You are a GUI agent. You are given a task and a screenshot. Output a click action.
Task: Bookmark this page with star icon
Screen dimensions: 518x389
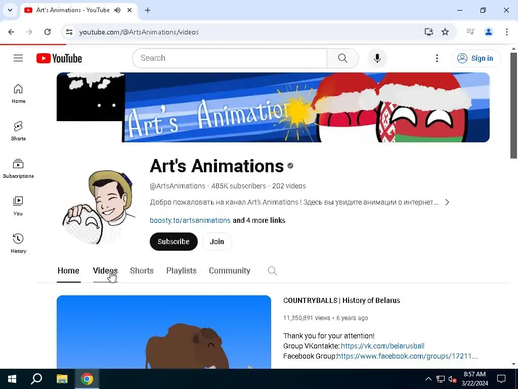click(x=445, y=32)
